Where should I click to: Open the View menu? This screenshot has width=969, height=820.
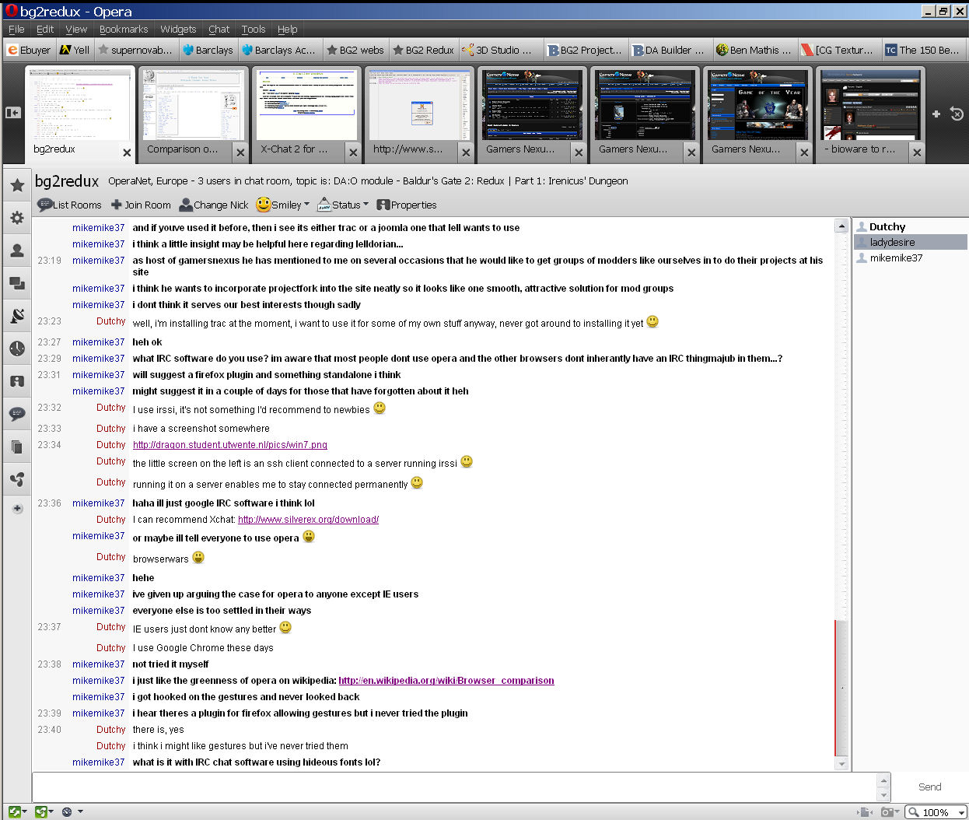pos(76,30)
